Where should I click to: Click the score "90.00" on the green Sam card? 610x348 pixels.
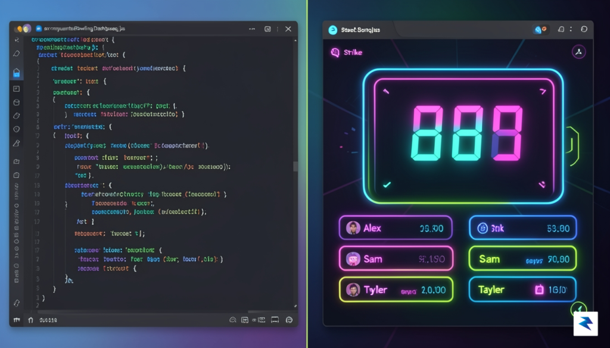(558, 259)
